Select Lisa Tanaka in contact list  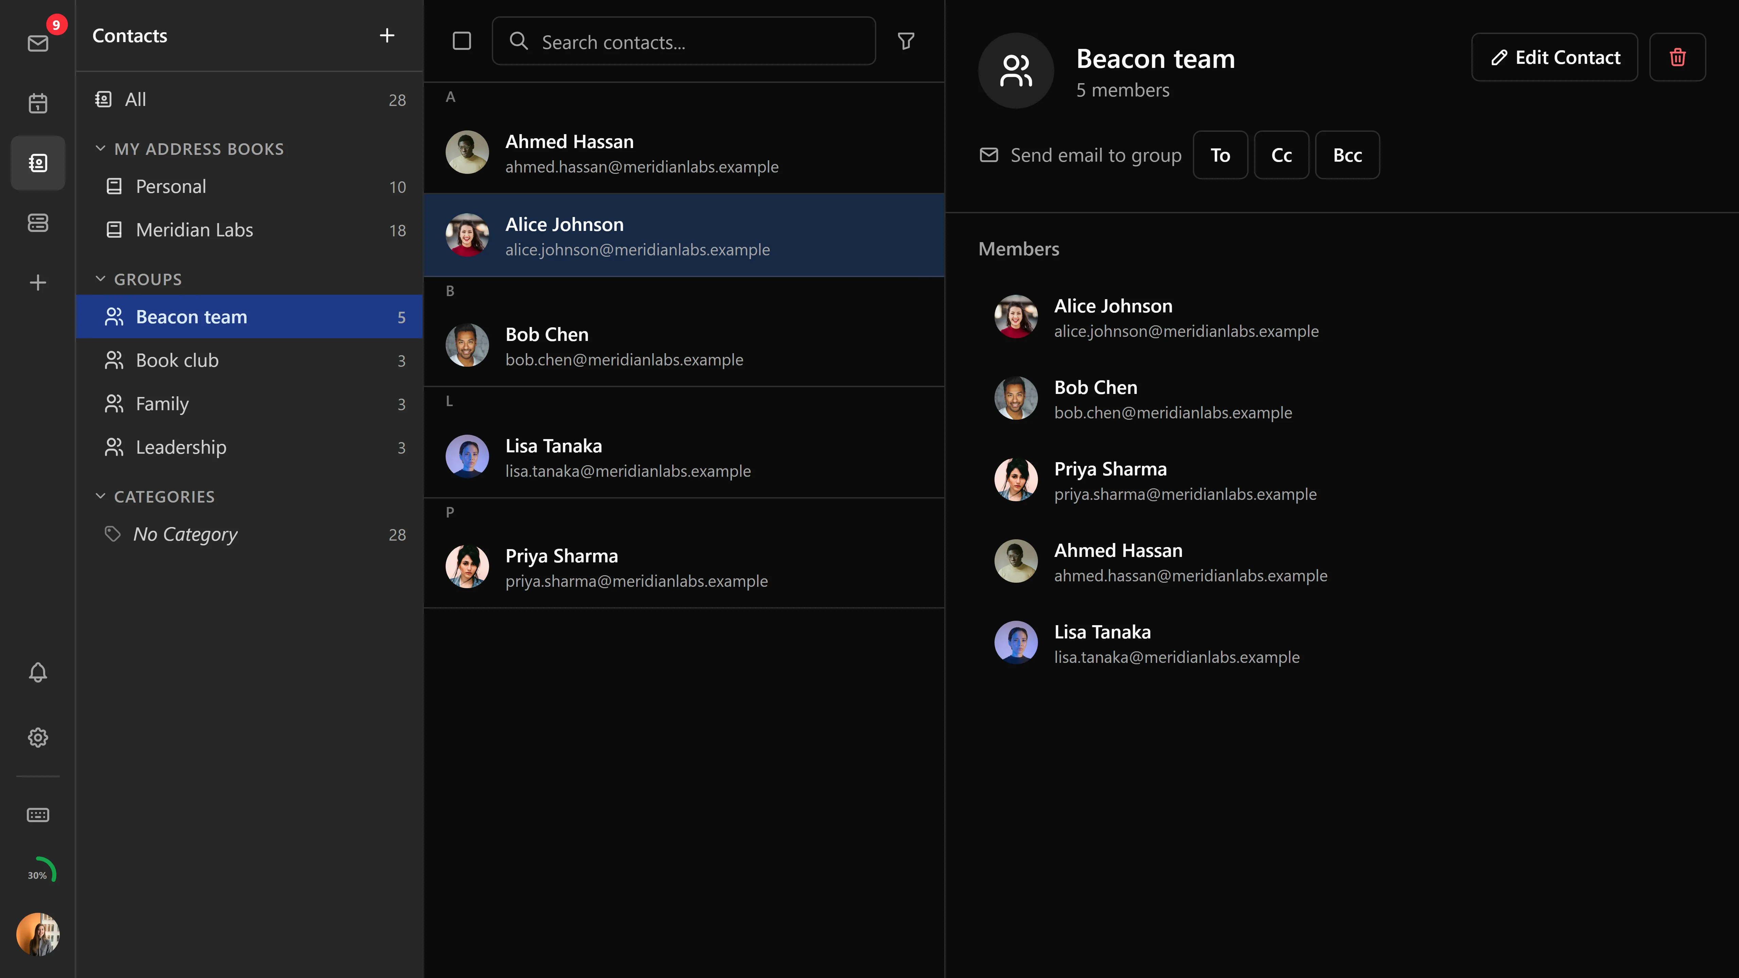[684, 457]
